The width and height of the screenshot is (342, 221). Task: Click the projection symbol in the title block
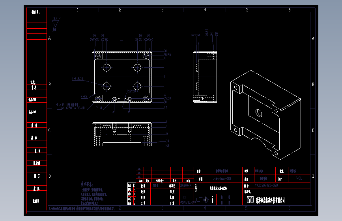pos(203,199)
